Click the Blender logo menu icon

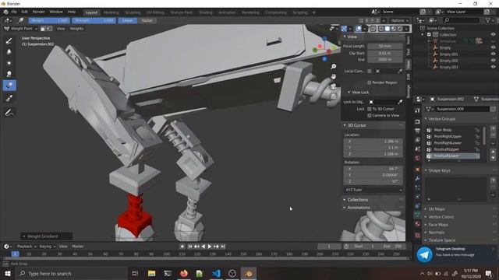pos(5,12)
